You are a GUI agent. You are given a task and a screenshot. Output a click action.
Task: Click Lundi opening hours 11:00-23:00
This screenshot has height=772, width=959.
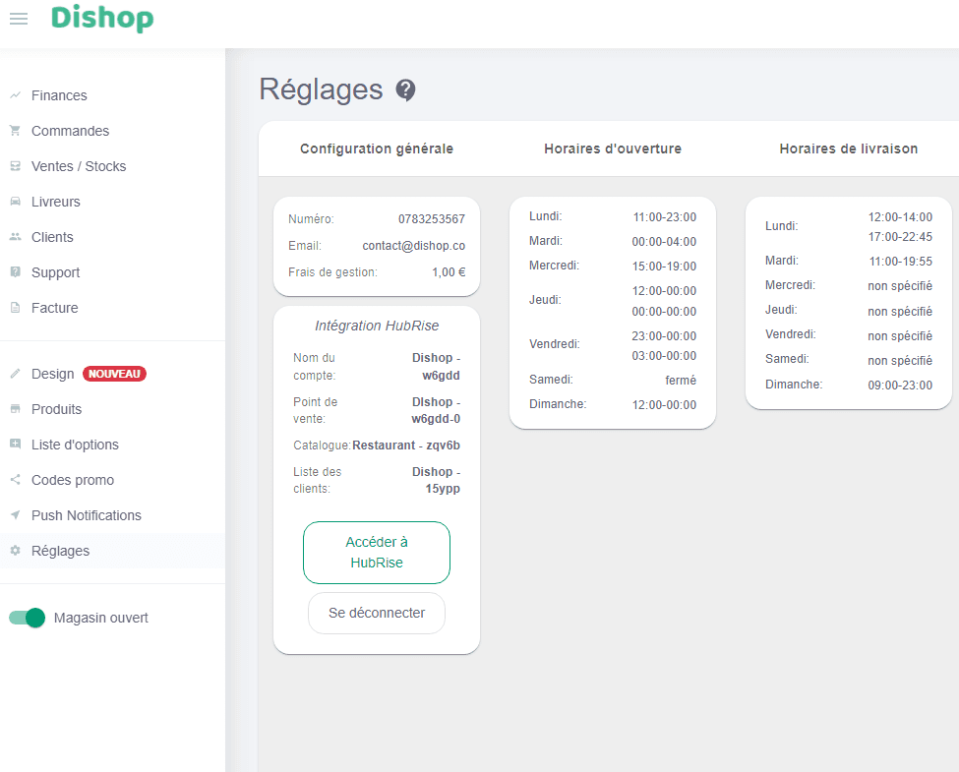click(665, 217)
